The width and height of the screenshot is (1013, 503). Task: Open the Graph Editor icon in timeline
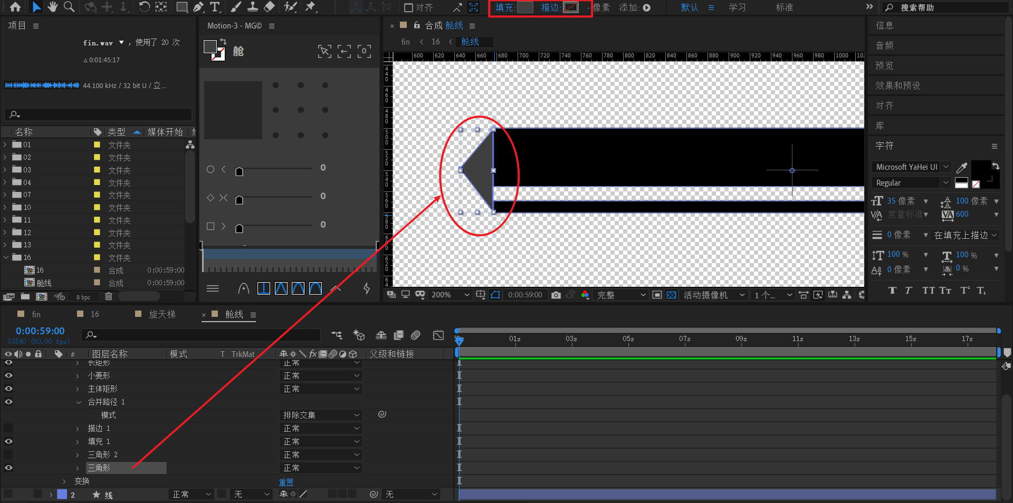438,335
